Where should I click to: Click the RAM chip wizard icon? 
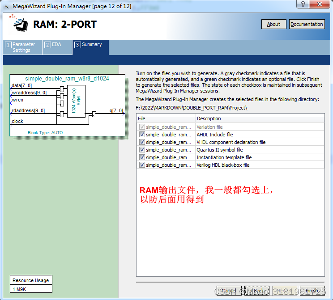pos(19,23)
